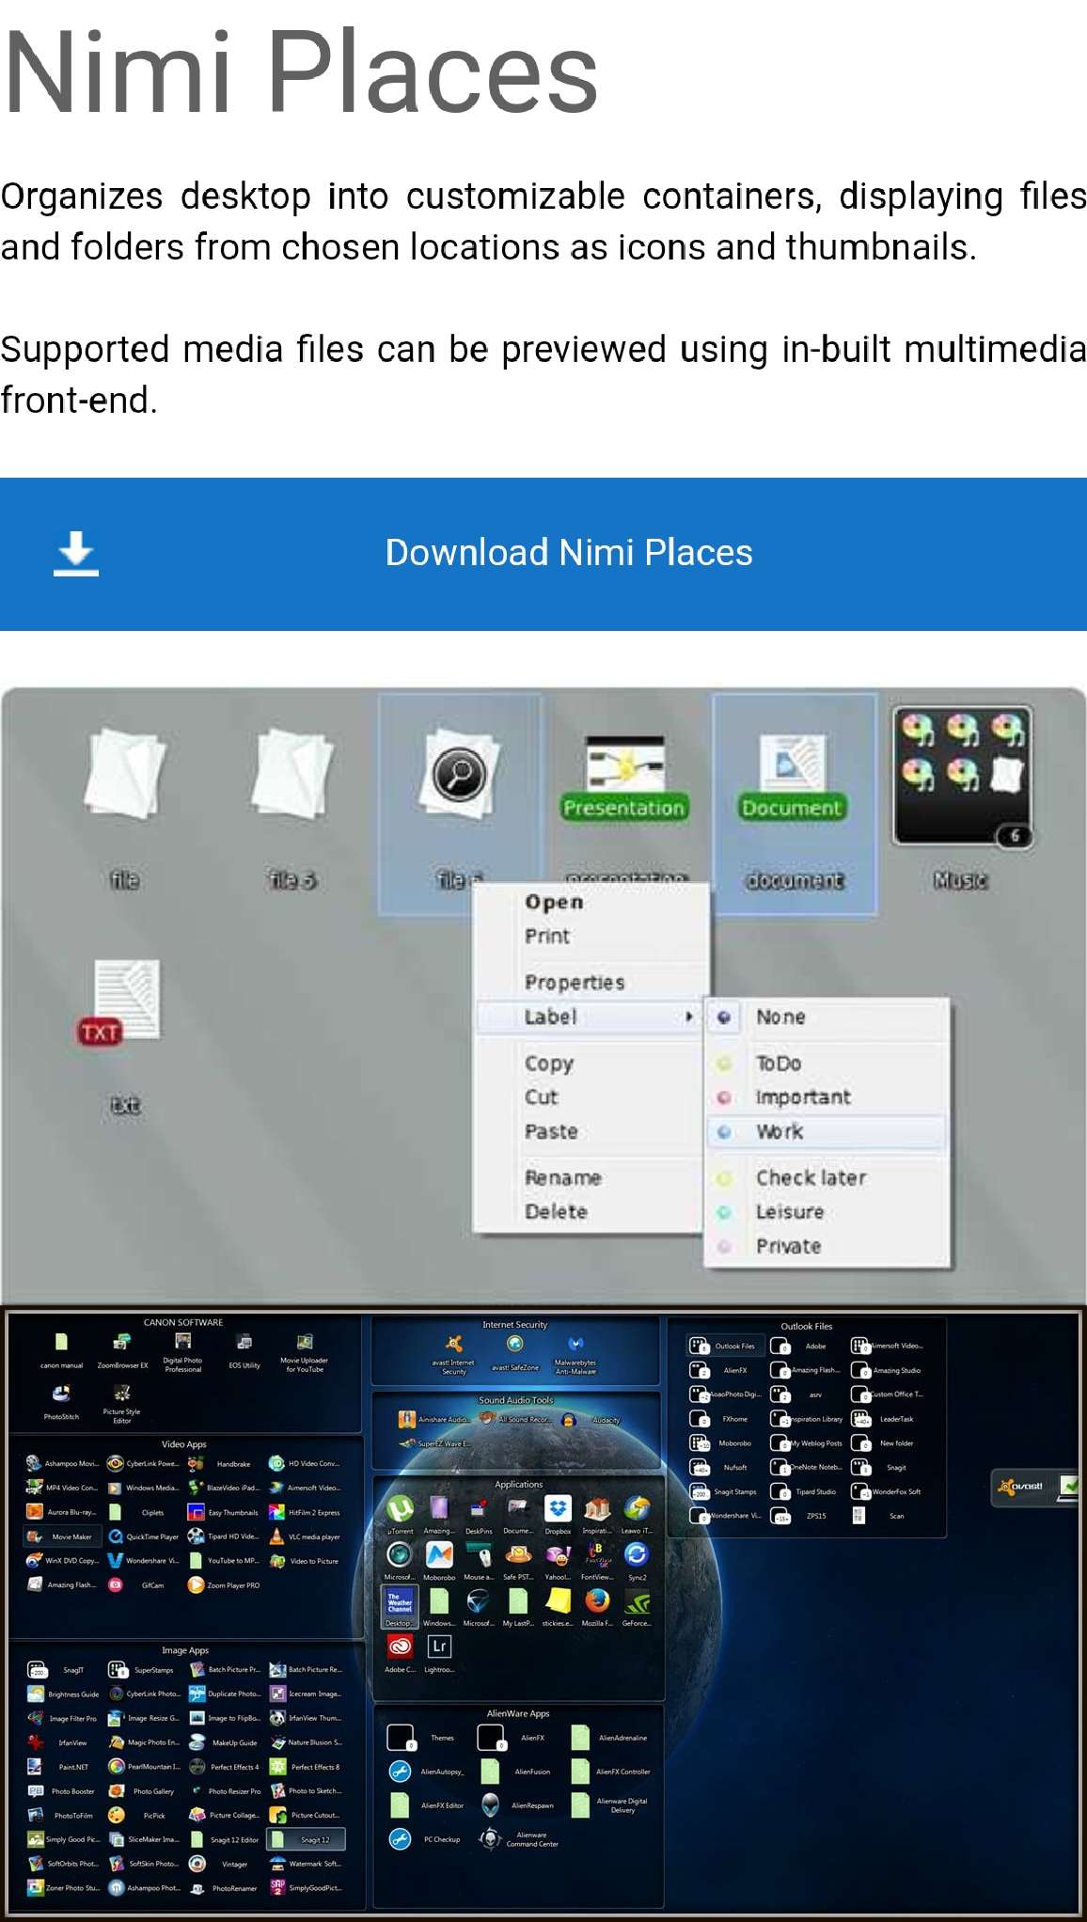
Task: Open the Presentation labeled file icon
Action: 624,779
